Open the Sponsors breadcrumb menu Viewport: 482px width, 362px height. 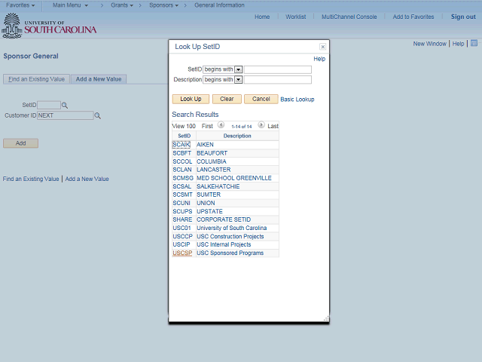click(x=164, y=5)
